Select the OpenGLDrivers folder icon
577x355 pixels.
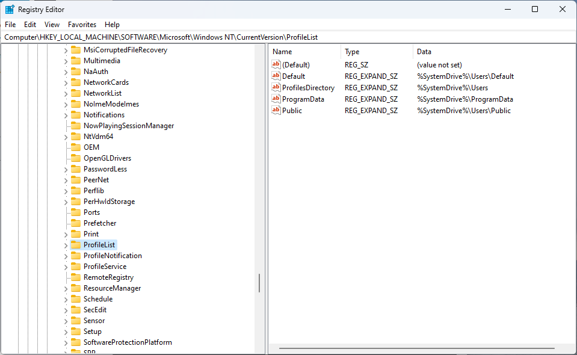pyautogui.click(x=75, y=158)
